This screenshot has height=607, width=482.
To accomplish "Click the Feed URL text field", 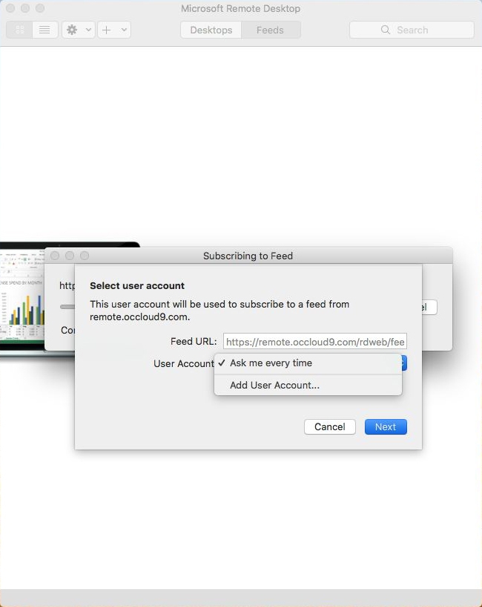I will [315, 342].
